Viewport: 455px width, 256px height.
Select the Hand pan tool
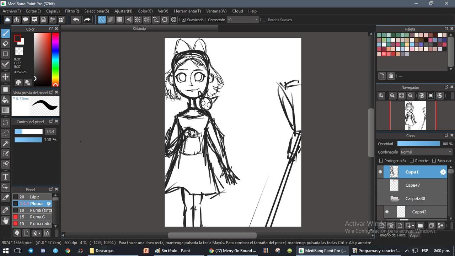(x=6, y=220)
